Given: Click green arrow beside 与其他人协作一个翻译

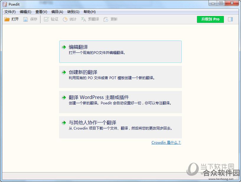Looking at the screenshot, I should pos(64,123).
